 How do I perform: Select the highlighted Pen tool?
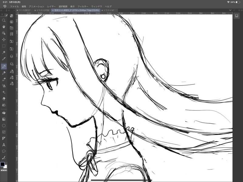click(4, 67)
